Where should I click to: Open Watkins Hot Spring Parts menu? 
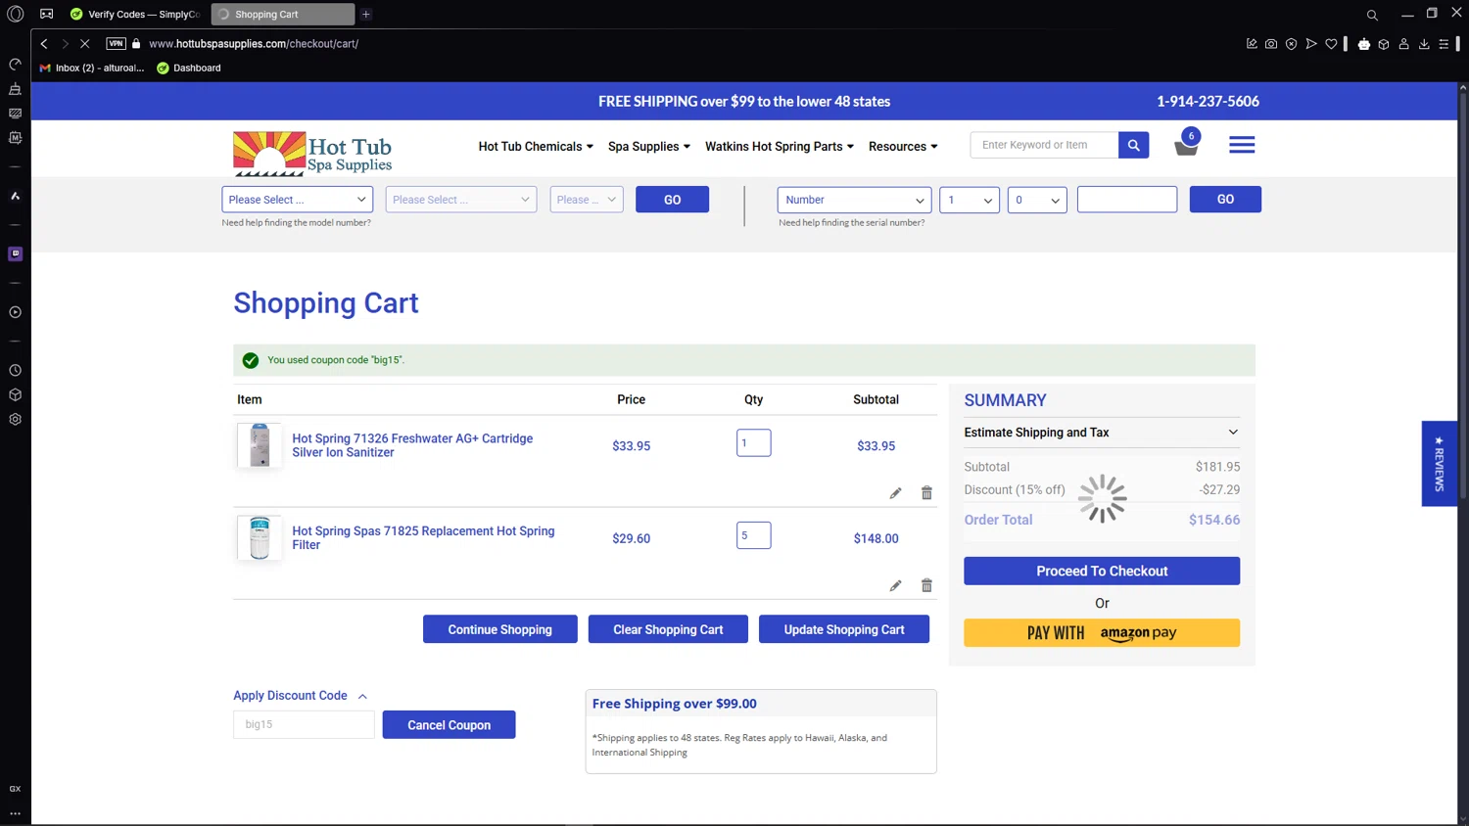click(x=780, y=147)
